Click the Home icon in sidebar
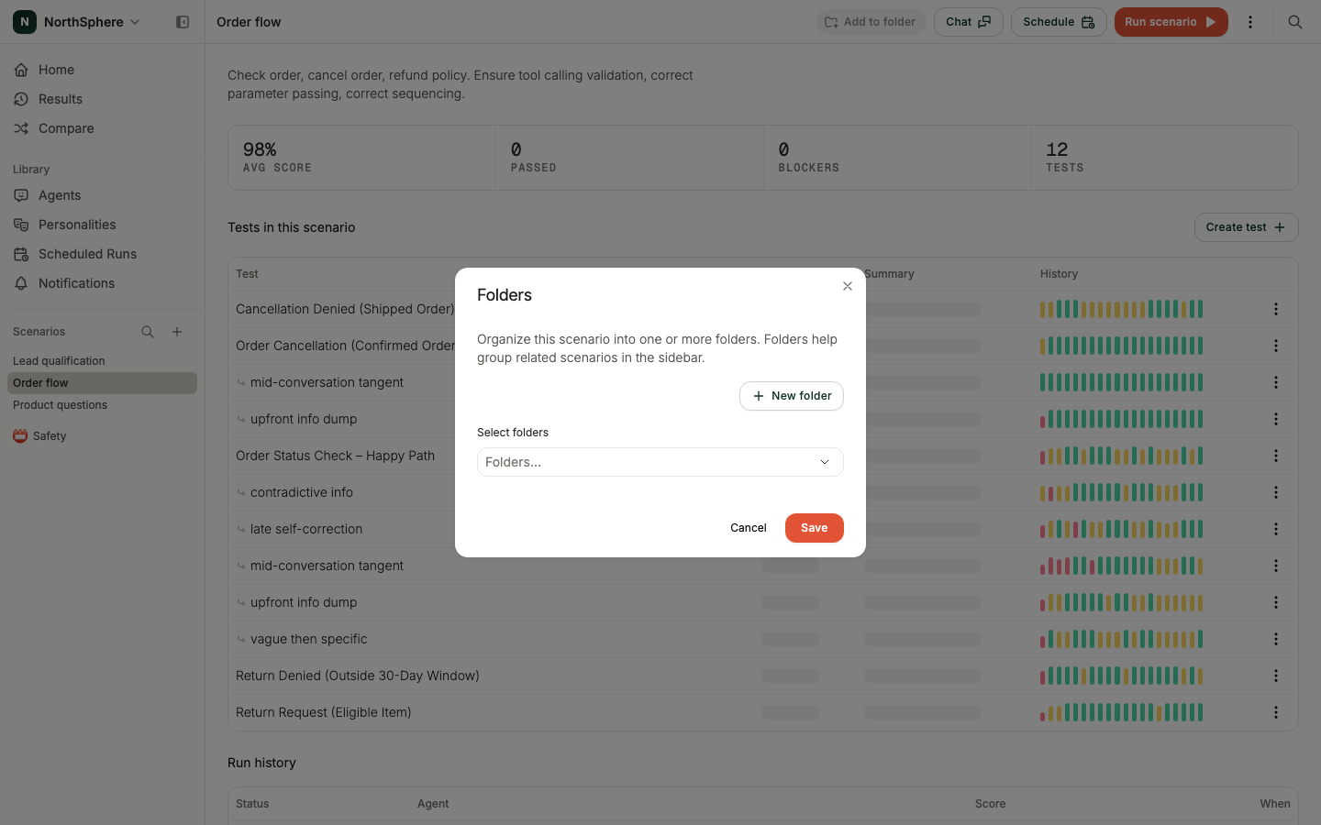This screenshot has width=1321, height=825. point(21,70)
